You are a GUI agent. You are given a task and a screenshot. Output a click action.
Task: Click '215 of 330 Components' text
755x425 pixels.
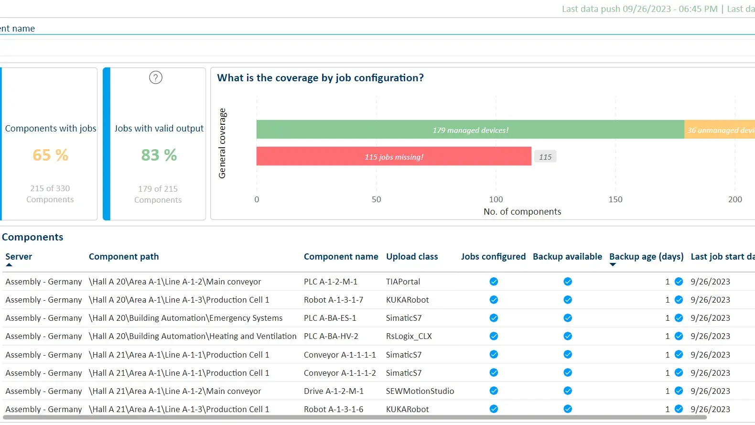point(50,194)
